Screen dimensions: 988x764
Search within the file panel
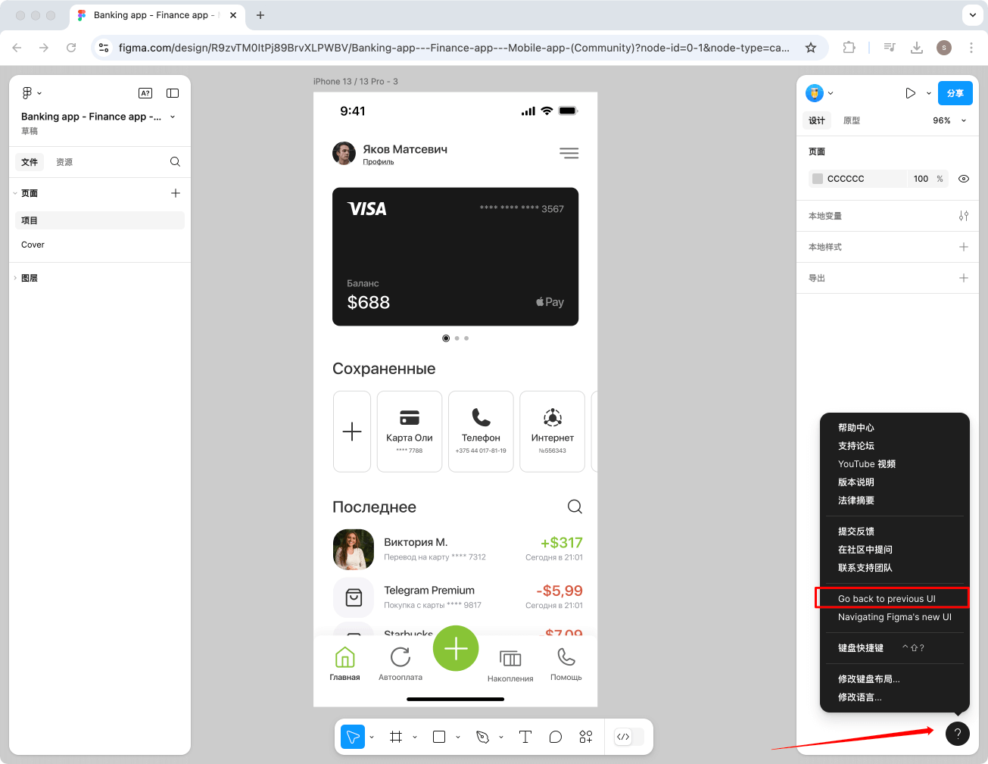tap(175, 162)
